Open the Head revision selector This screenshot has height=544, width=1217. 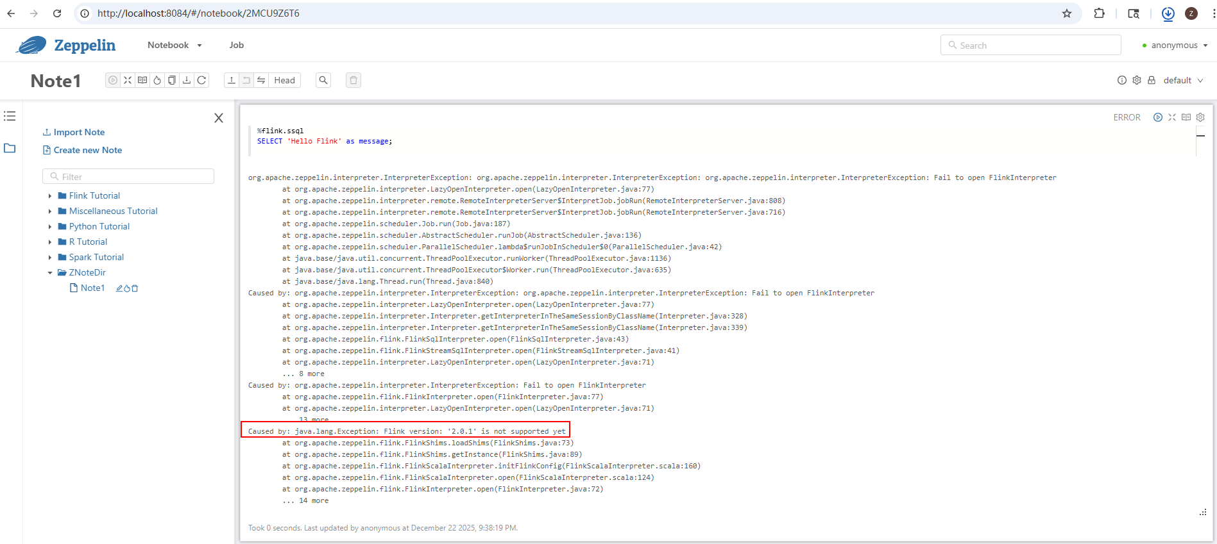(x=284, y=80)
